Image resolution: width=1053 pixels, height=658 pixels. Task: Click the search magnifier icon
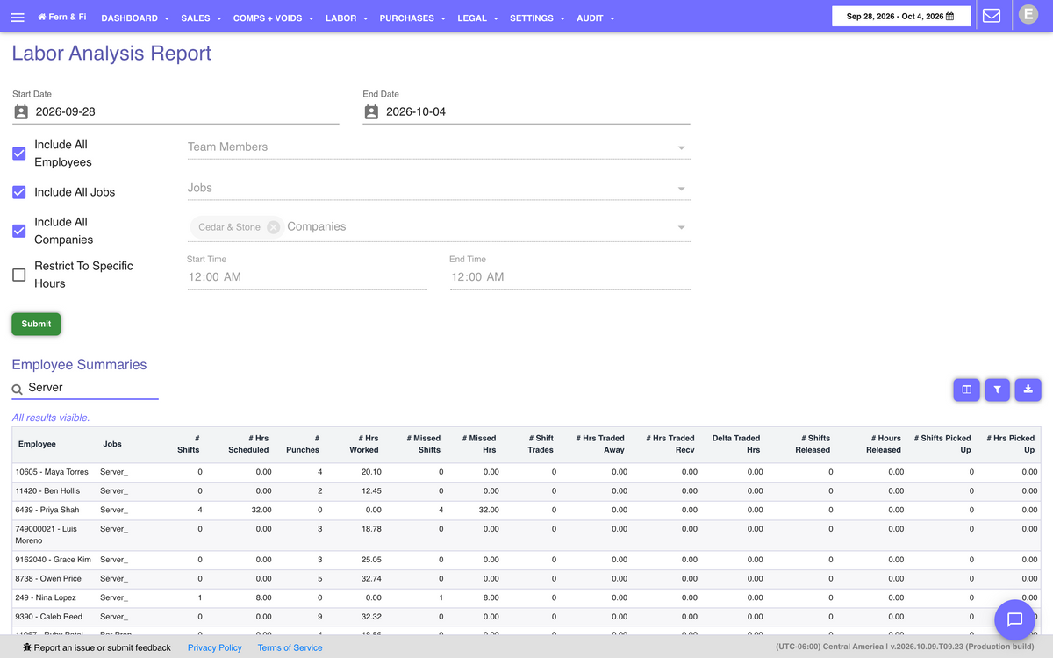click(18, 389)
